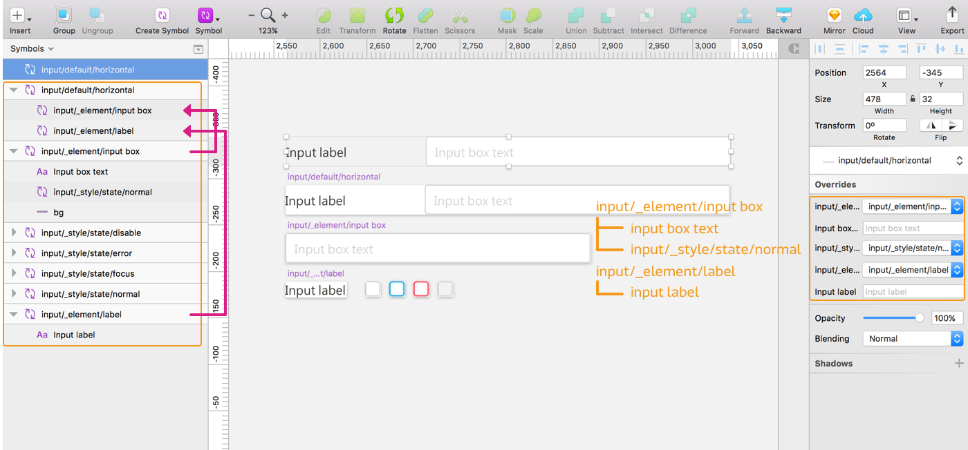Apply the Union boolean operation
This screenshot has width=968, height=450.
point(575,16)
